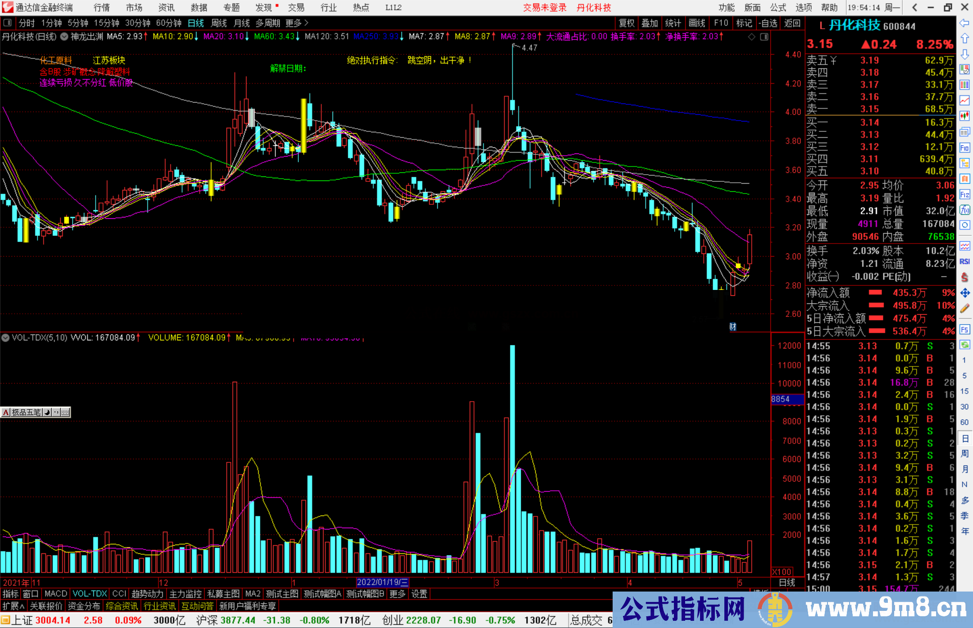Open the F10 company info sidebar icon
973x628 pixels.
[964, 148]
